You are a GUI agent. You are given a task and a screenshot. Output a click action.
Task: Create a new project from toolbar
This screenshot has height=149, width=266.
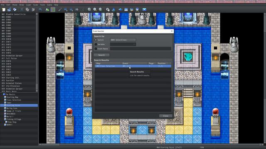pos(4,10)
